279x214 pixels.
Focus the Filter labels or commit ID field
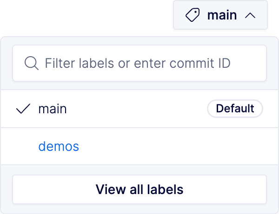[139, 63]
